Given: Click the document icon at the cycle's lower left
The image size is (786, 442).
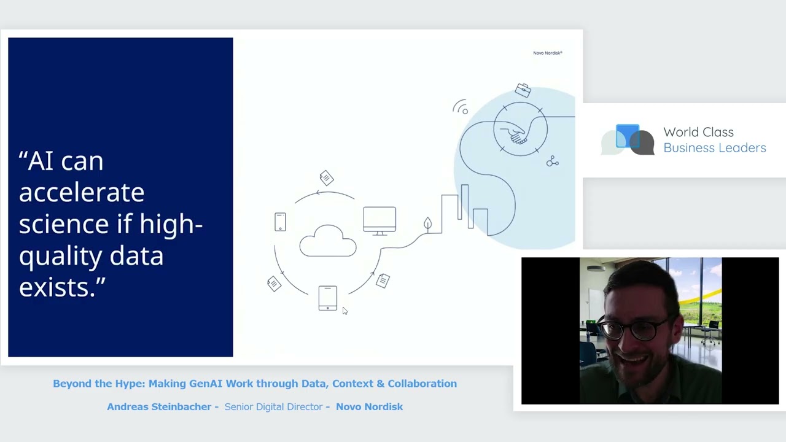Looking at the screenshot, I should point(274,283).
